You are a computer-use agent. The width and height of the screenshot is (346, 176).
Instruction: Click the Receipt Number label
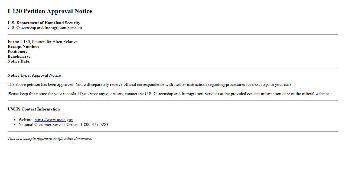(24, 47)
